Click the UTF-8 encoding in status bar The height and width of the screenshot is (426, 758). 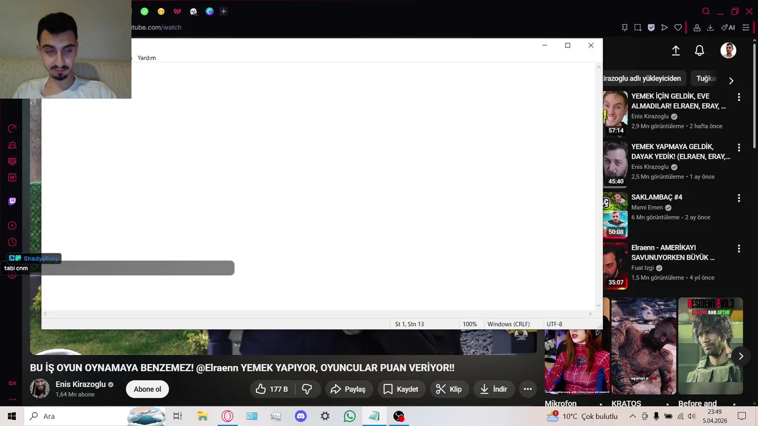click(x=554, y=324)
